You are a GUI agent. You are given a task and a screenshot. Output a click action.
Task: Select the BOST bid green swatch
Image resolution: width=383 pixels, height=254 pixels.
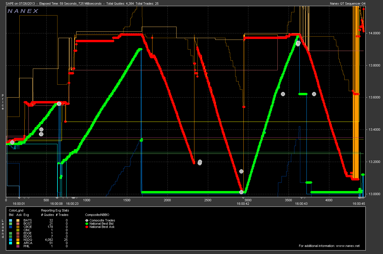click(11, 224)
